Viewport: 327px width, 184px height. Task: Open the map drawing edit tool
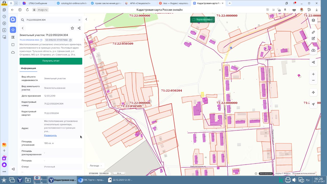pos(313,39)
